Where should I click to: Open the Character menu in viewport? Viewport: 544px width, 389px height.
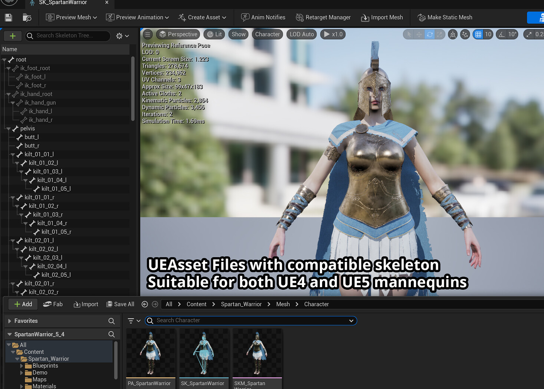268,34
